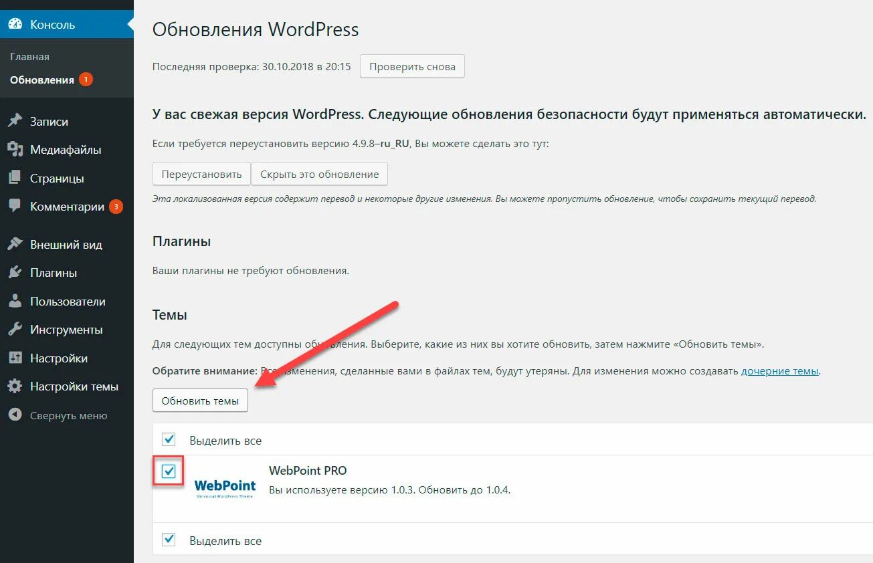Click the Темы section heading
The height and width of the screenshot is (563, 873).
click(170, 315)
